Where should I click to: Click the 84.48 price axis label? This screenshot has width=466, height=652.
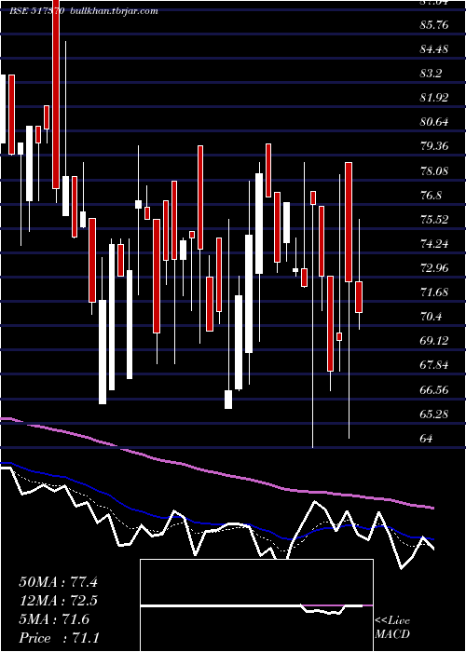[x=434, y=49]
